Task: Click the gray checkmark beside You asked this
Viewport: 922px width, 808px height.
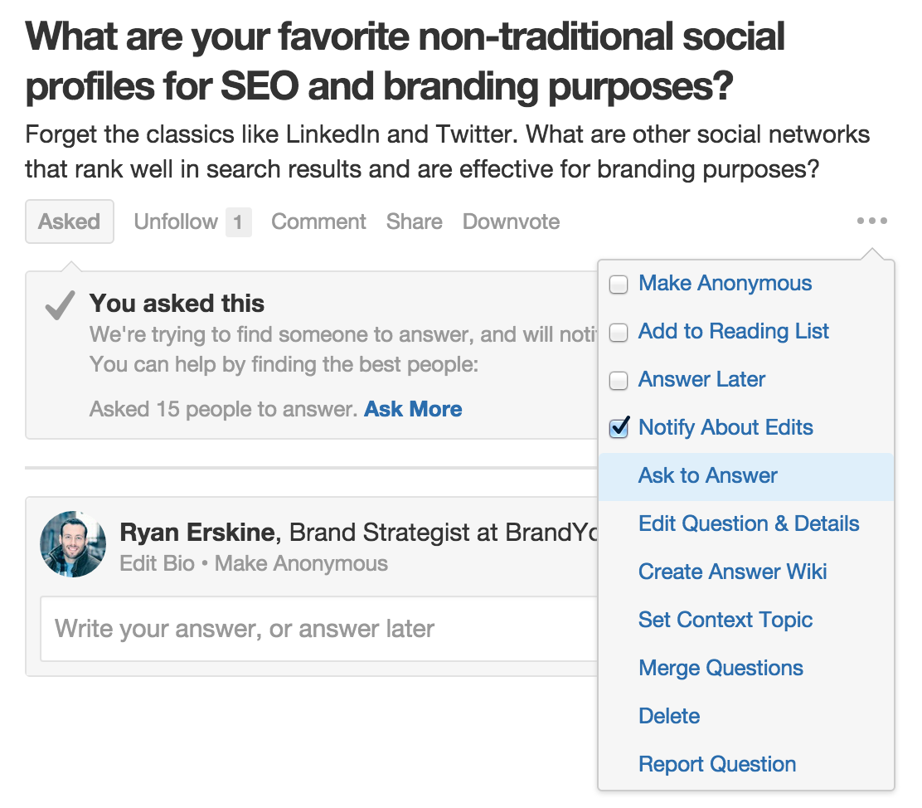Action: [x=60, y=305]
